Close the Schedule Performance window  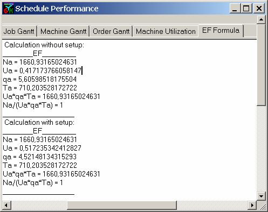point(259,9)
